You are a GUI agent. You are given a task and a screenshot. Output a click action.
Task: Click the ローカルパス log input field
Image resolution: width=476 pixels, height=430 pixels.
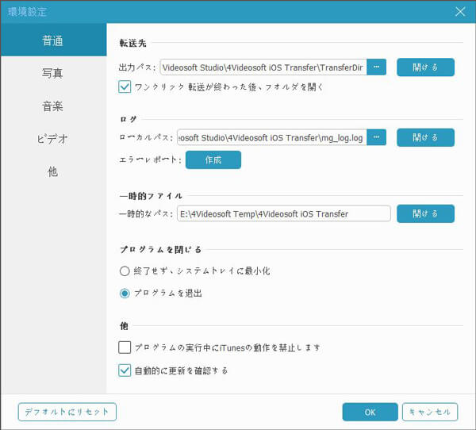point(272,137)
